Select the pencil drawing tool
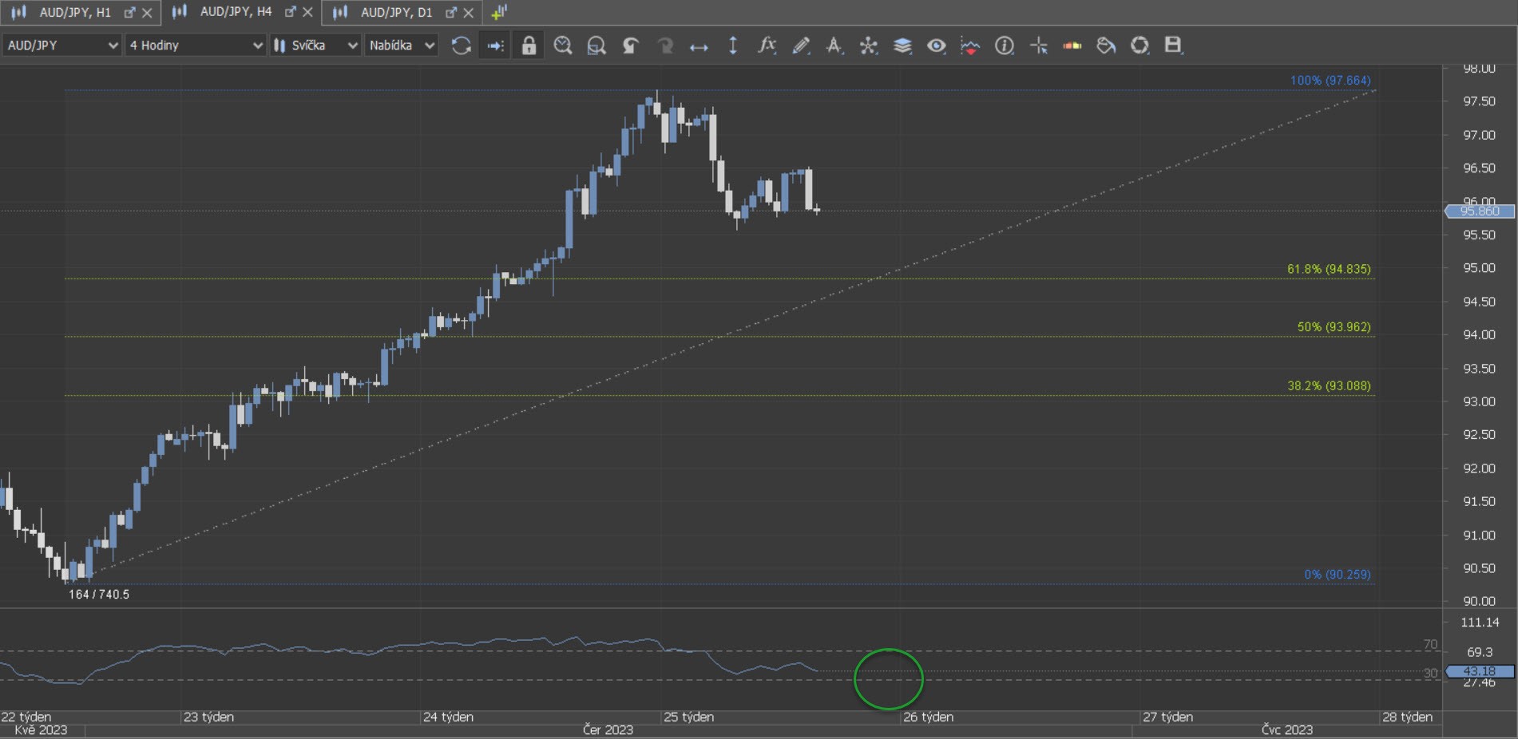This screenshot has width=1518, height=739. pyautogui.click(x=801, y=45)
